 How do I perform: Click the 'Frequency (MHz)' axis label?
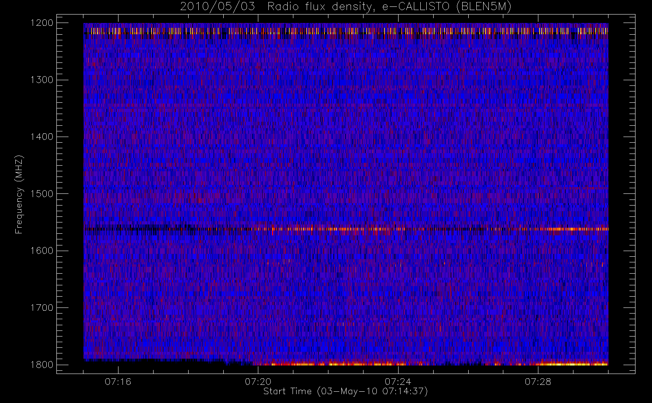(x=19, y=194)
